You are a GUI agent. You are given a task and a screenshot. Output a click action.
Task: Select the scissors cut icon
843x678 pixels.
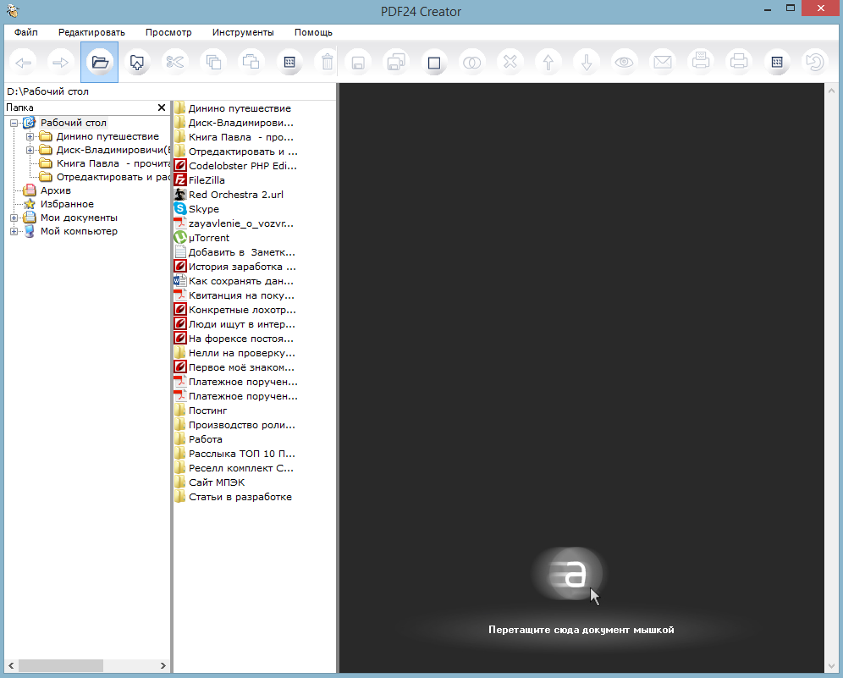click(x=175, y=63)
